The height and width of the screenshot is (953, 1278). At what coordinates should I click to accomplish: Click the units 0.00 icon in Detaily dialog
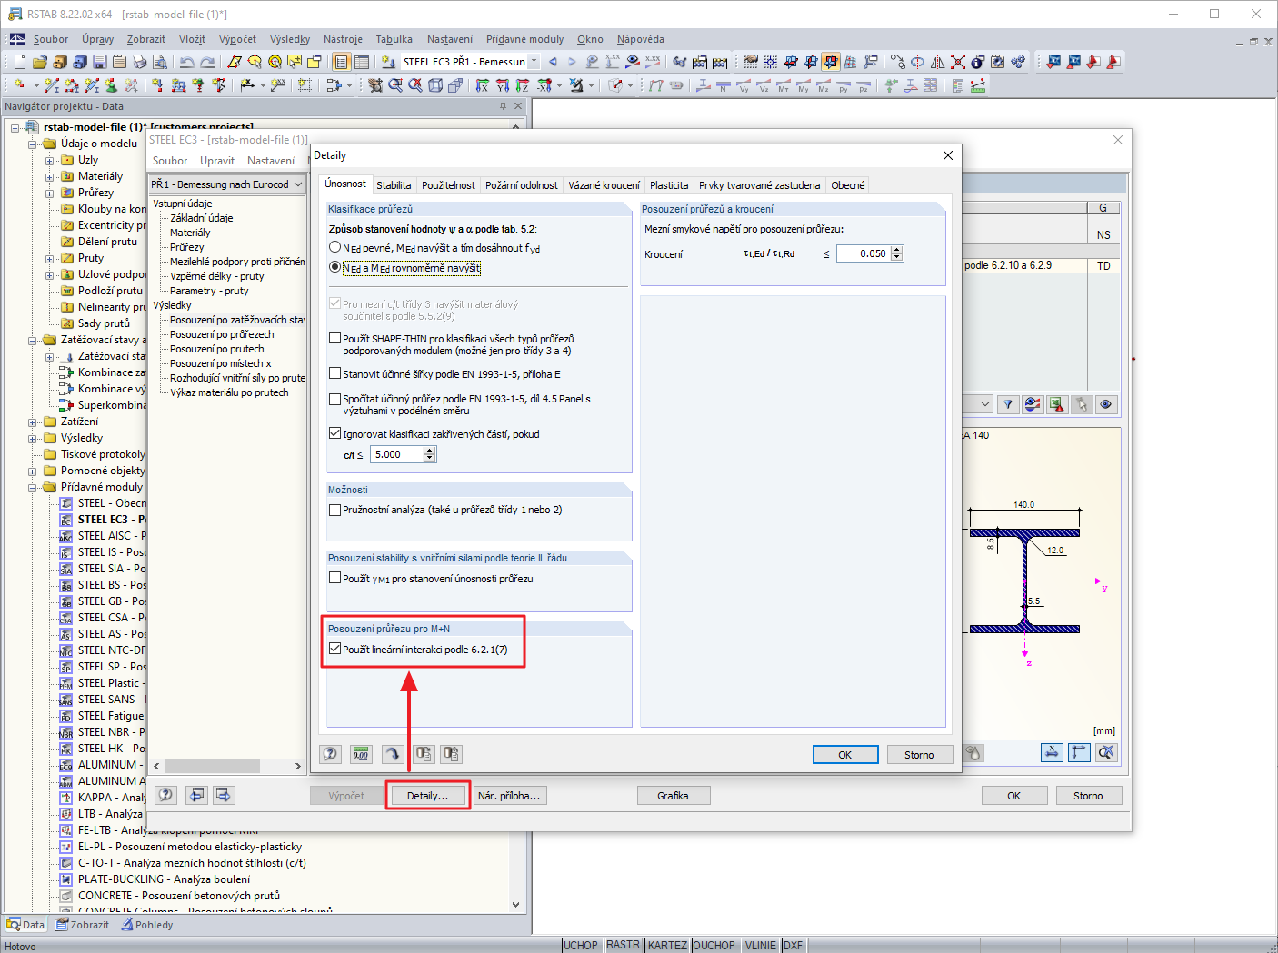[361, 754]
